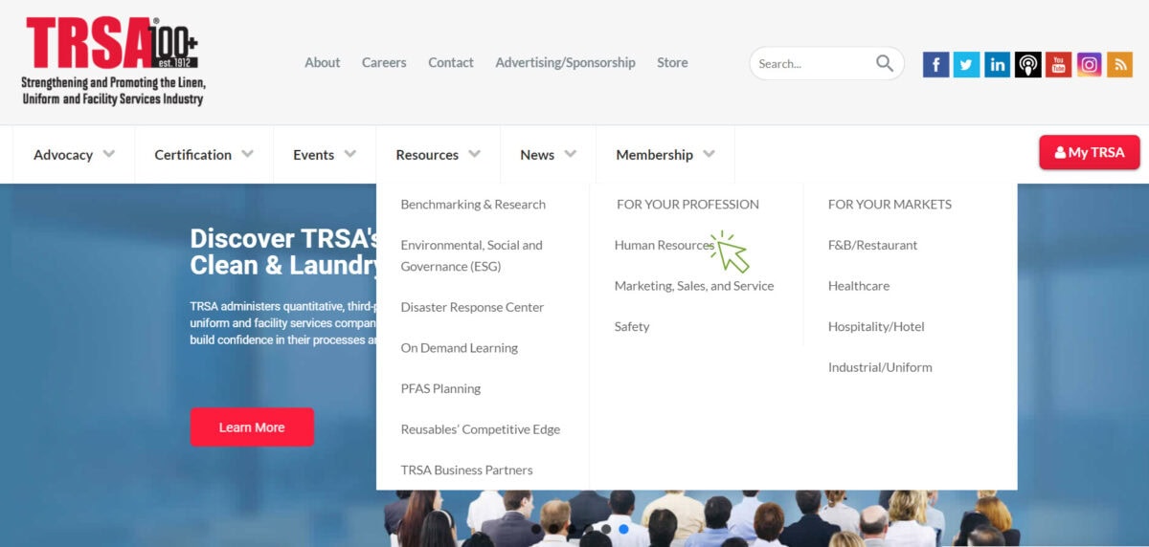The image size is (1149, 547).
Task: Click the red Learn More button
Action: coord(252,427)
